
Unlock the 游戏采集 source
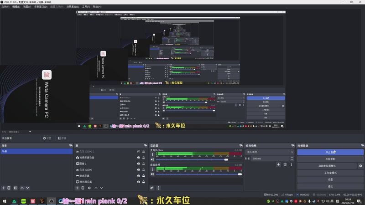(x=144, y=176)
